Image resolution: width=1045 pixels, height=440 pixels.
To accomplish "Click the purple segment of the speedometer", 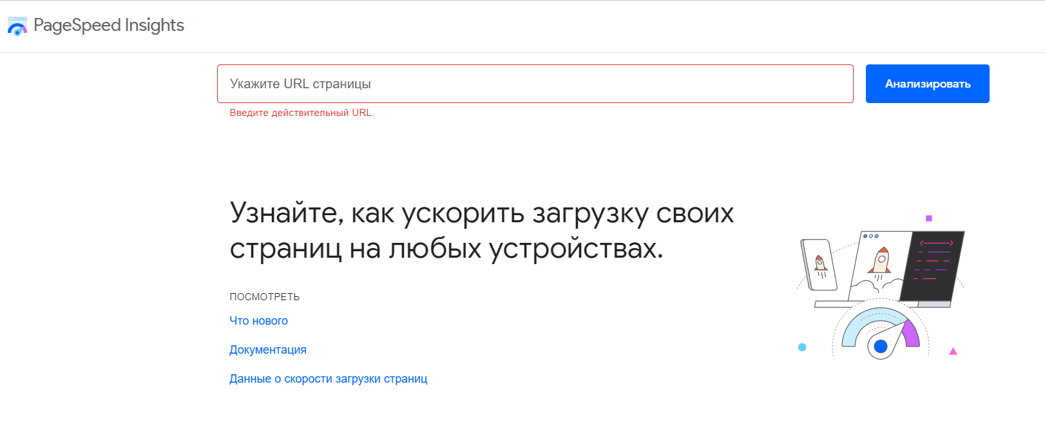I will coord(911,334).
